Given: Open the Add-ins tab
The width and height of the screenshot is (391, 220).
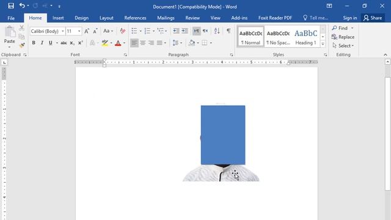Looking at the screenshot, I should pyautogui.click(x=239, y=18).
